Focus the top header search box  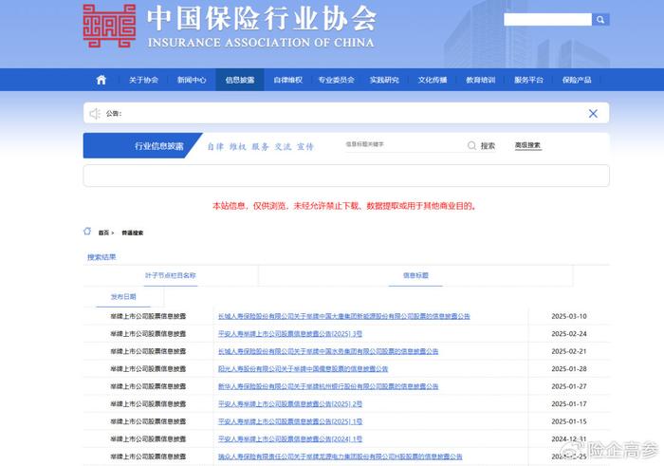pyautogui.click(x=547, y=19)
